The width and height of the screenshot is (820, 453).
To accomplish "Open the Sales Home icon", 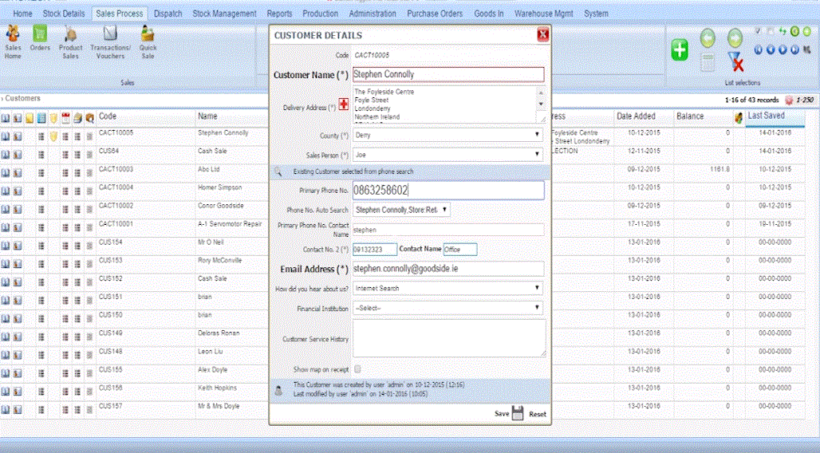I will pyautogui.click(x=13, y=34).
